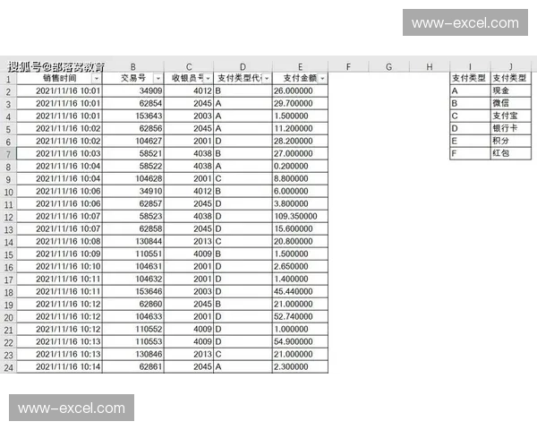This screenshot has width=537, height=430.
Task: Select row 12 header
Action: tap(8, 217)
